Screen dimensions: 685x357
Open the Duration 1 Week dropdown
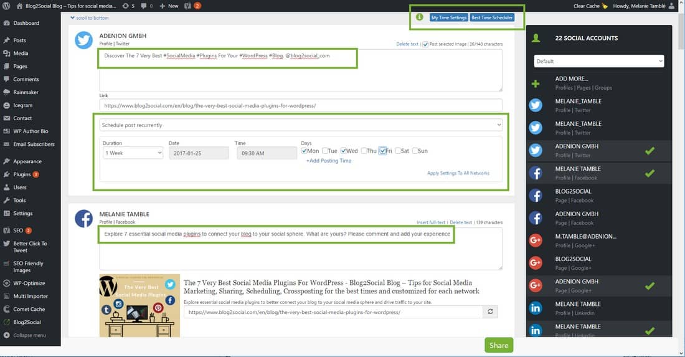click(x=133, y=153)
